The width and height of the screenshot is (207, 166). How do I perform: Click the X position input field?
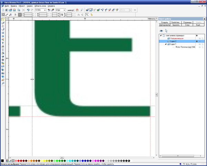point(28,14)
